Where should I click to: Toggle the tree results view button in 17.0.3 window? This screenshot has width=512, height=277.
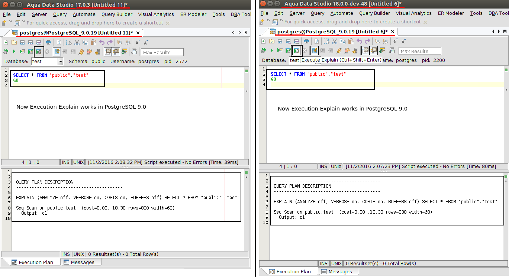(x=116, y=52)
